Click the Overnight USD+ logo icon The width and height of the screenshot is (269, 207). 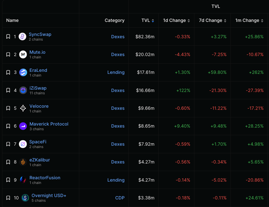click(x=25, y=198)
